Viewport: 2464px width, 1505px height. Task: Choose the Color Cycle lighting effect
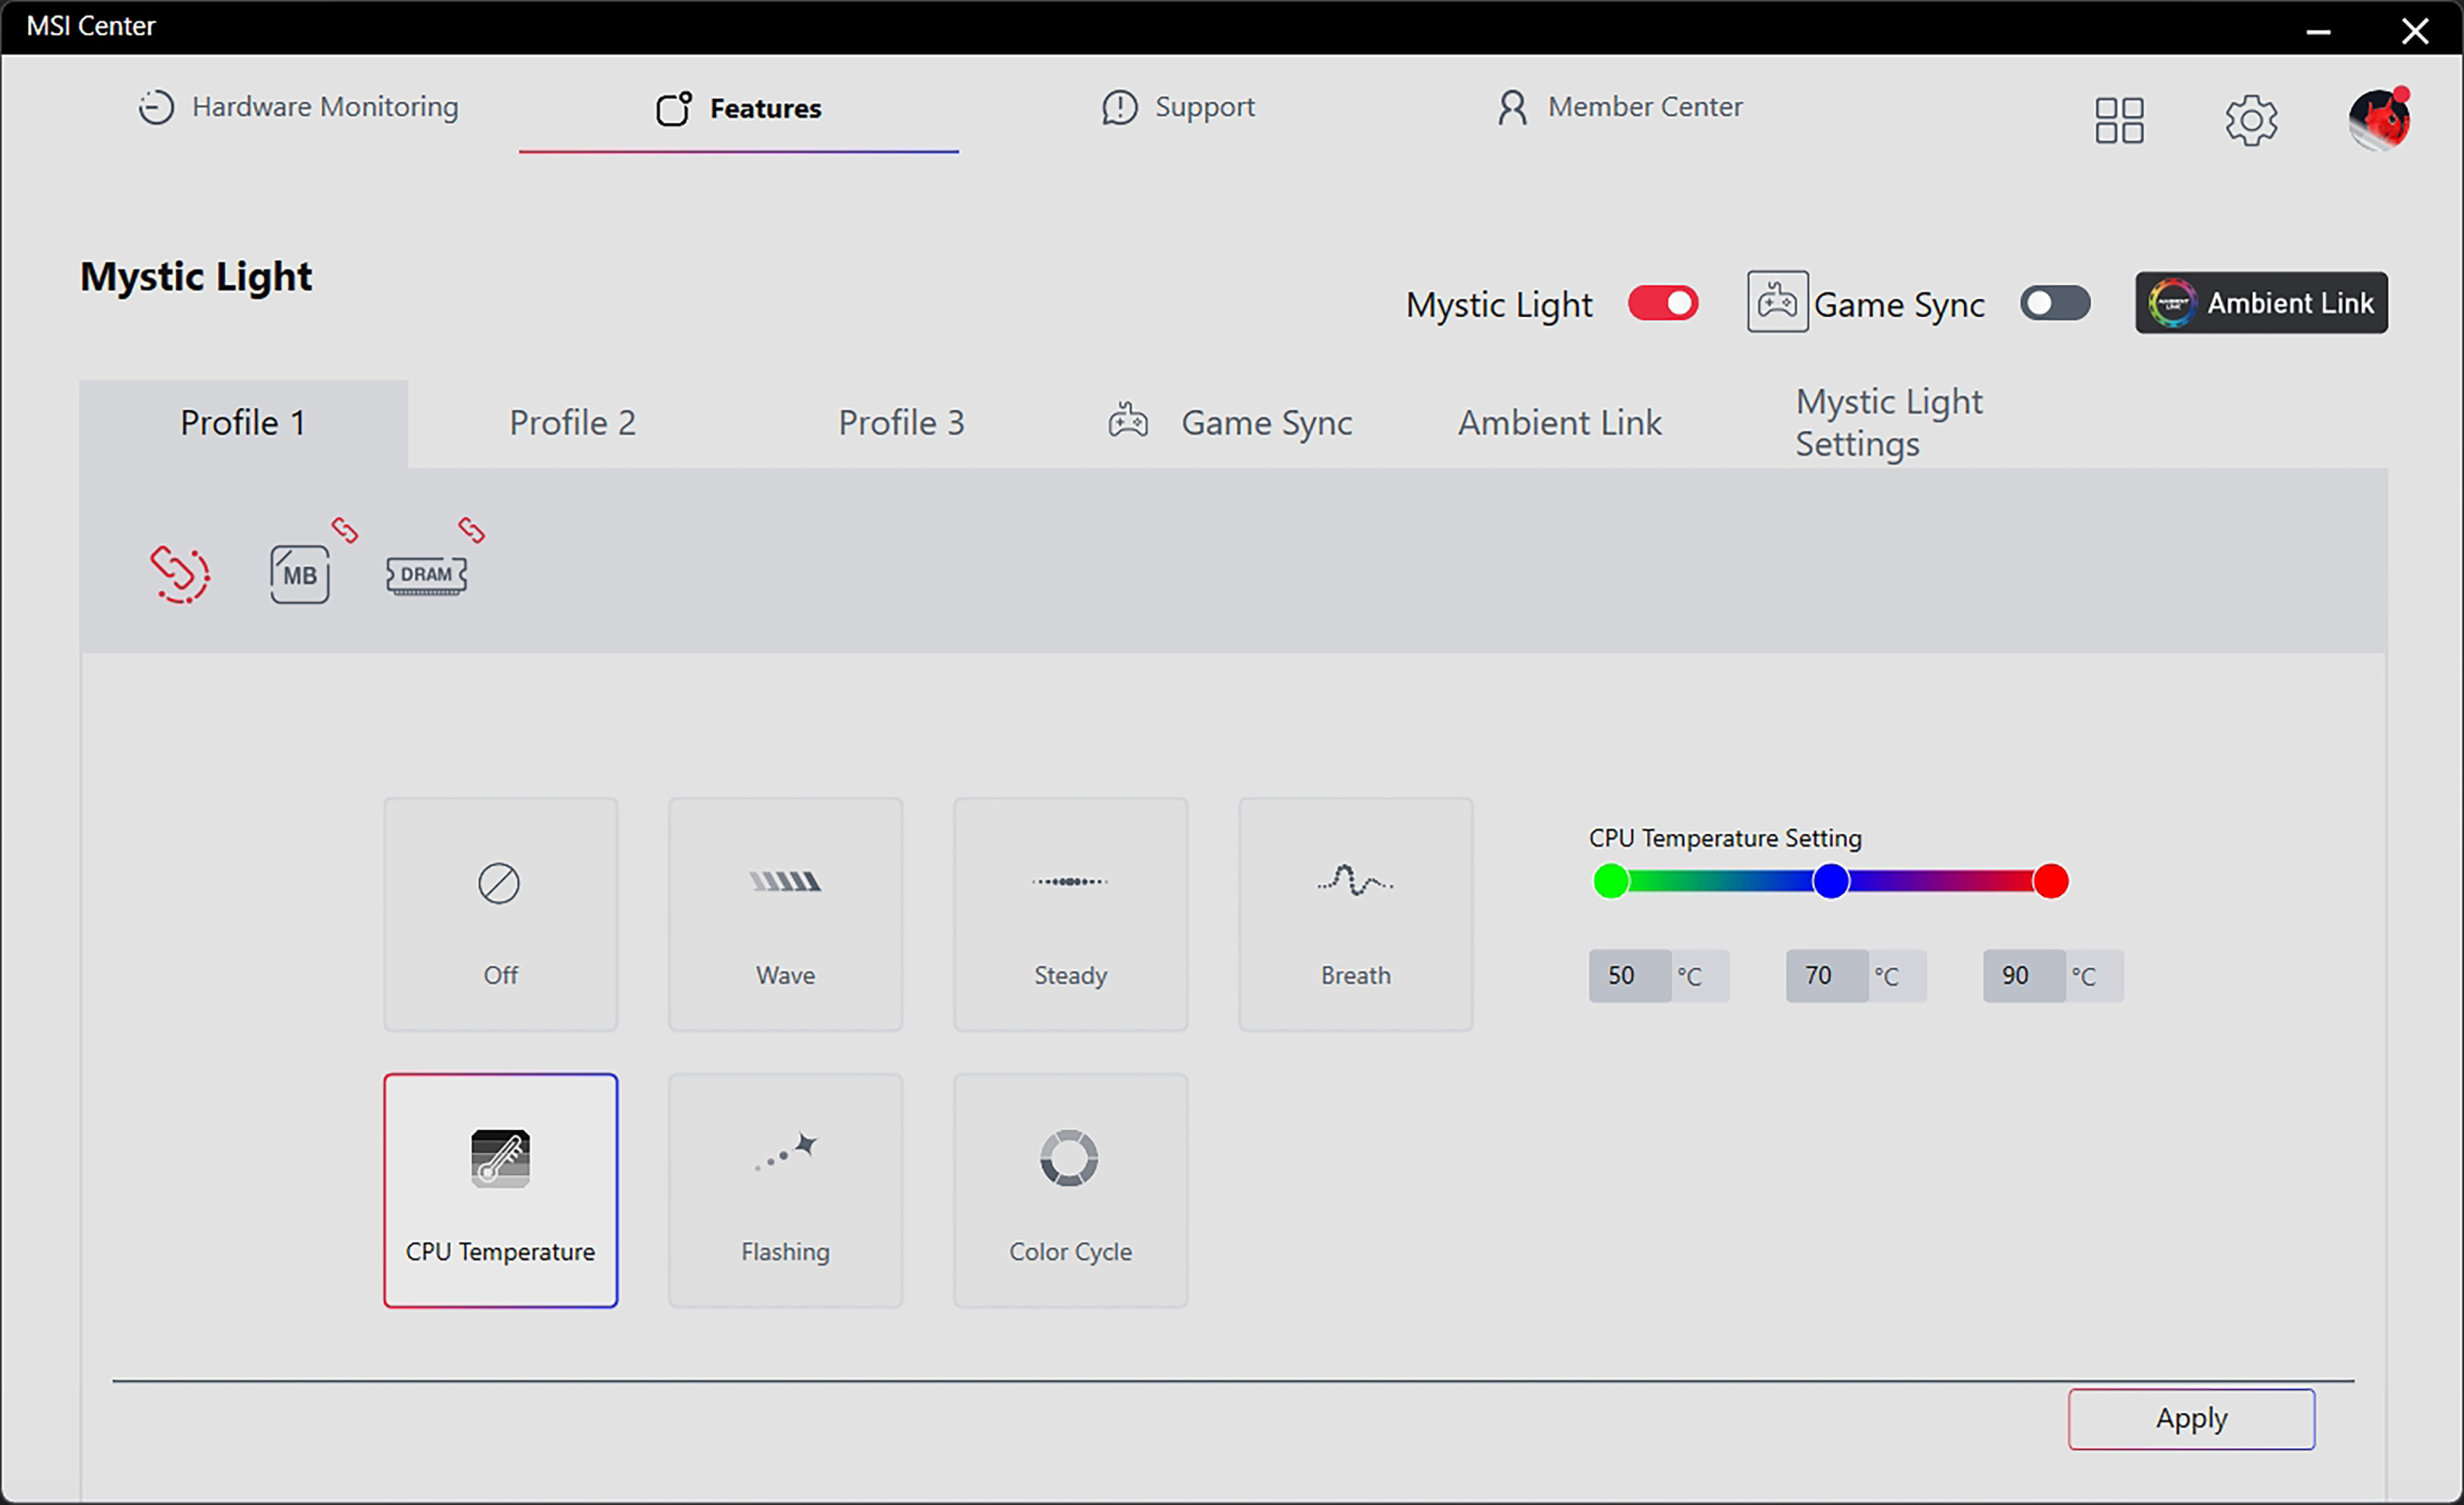(x=1070, y=1190)
